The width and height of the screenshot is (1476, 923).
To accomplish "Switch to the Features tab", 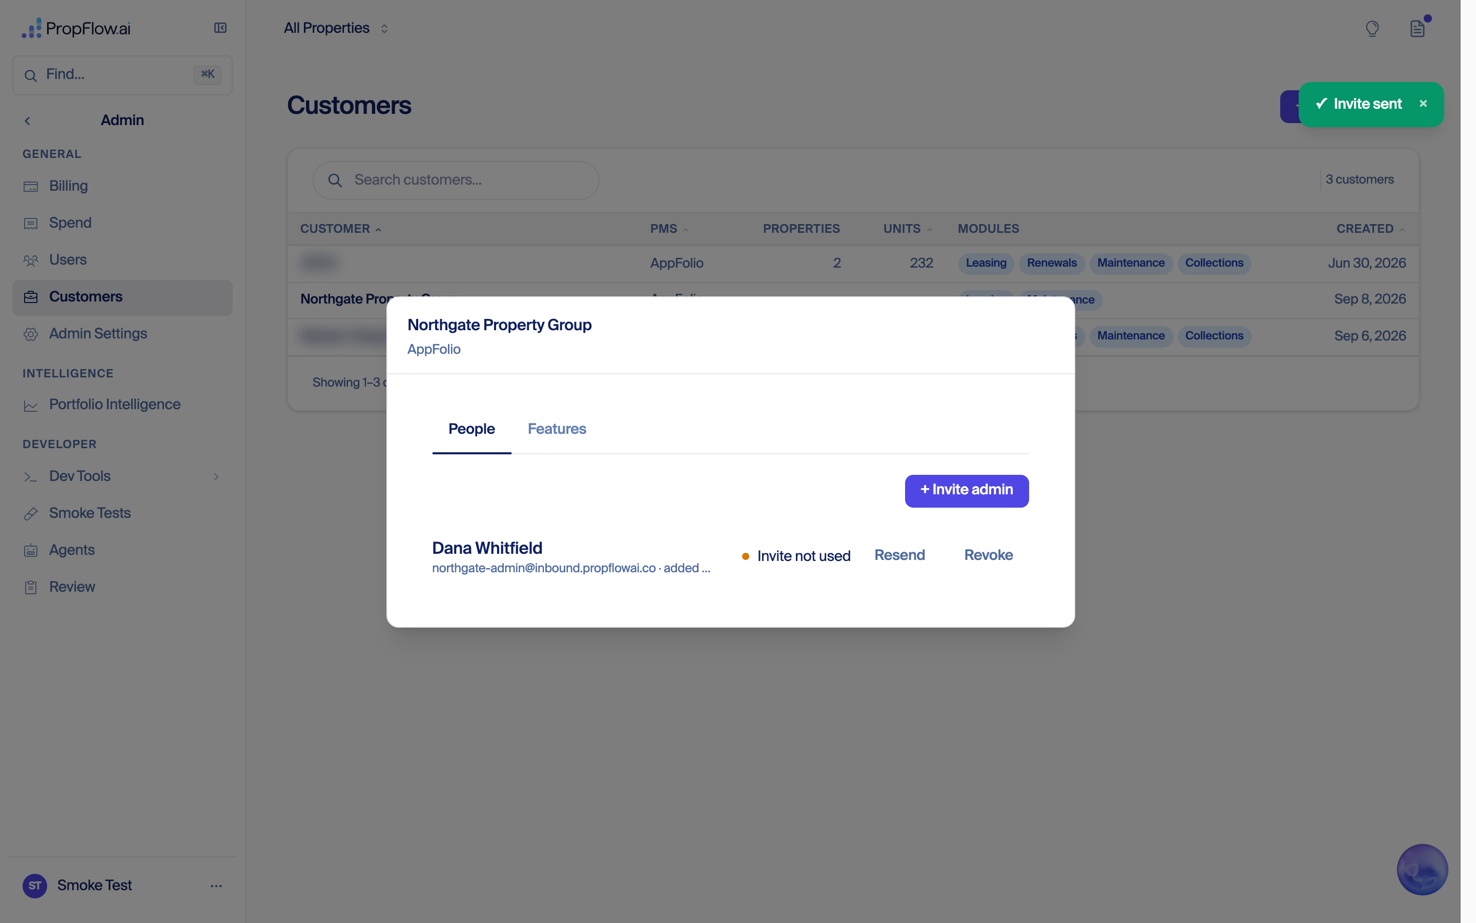I will point(557,429).
